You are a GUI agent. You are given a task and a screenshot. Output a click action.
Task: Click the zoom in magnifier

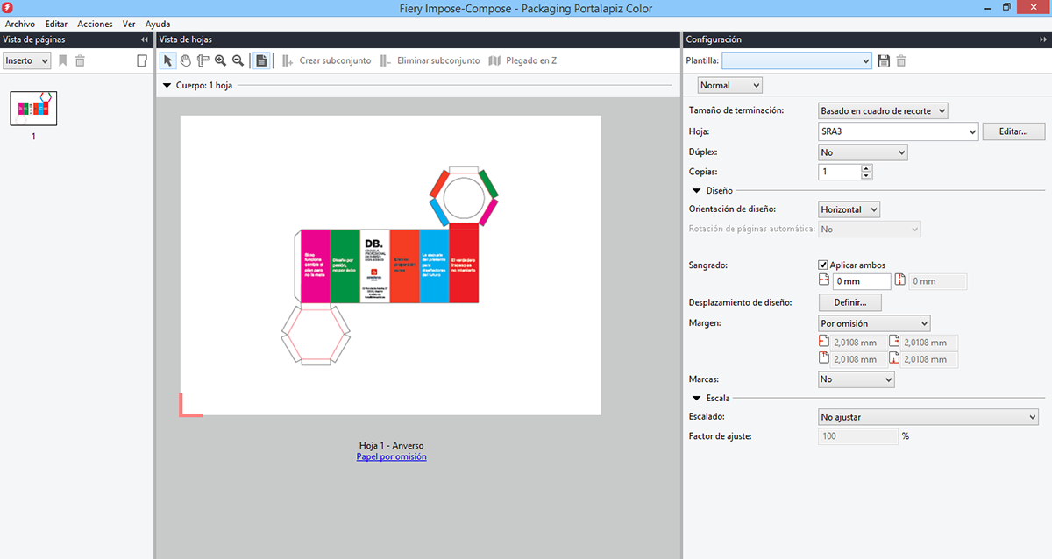[x=220, y=60]
